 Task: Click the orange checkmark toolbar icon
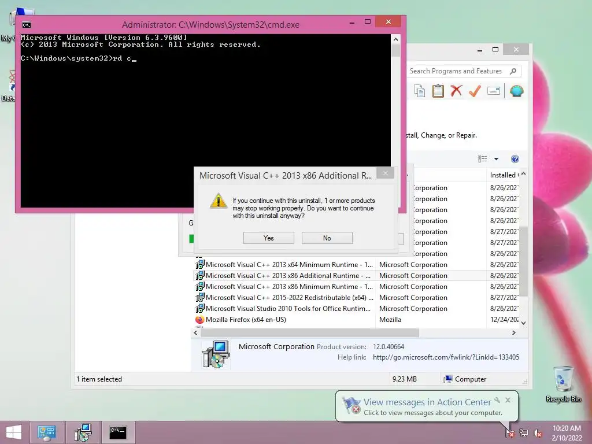tap(475, 91)
